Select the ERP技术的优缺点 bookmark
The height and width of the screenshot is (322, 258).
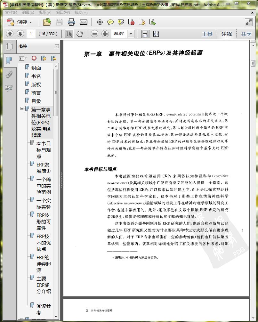click(x=44, y=243)
